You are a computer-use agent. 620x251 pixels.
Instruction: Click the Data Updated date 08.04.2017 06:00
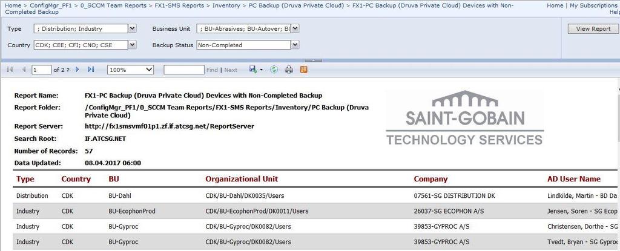point(113,163)
